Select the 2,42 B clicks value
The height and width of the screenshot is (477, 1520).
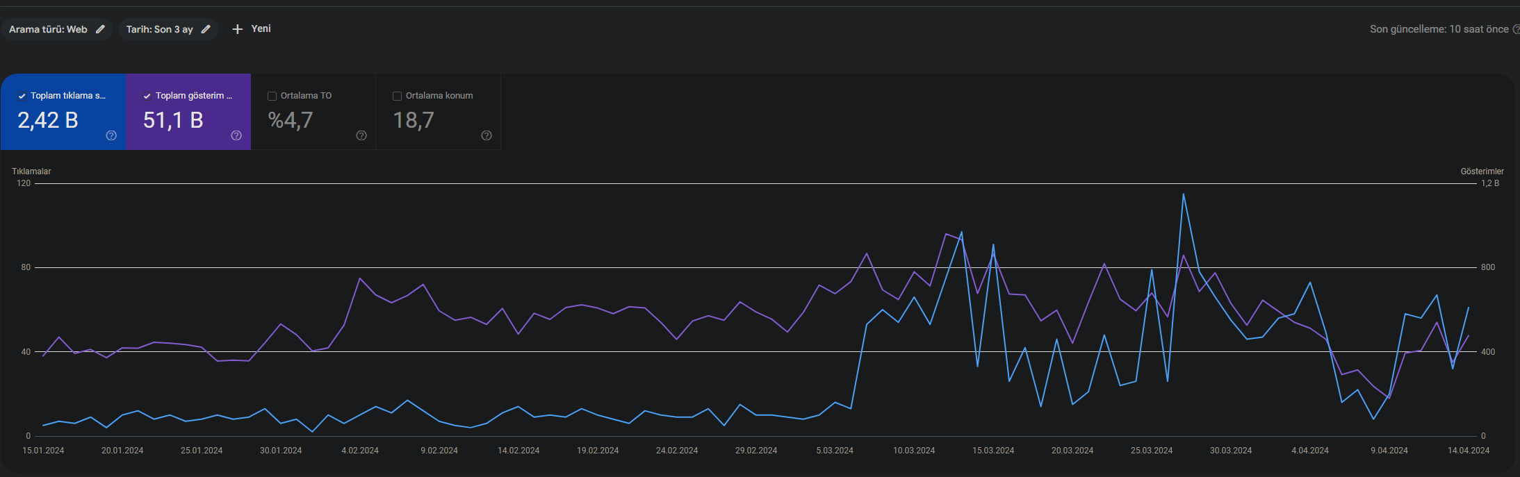48,121
